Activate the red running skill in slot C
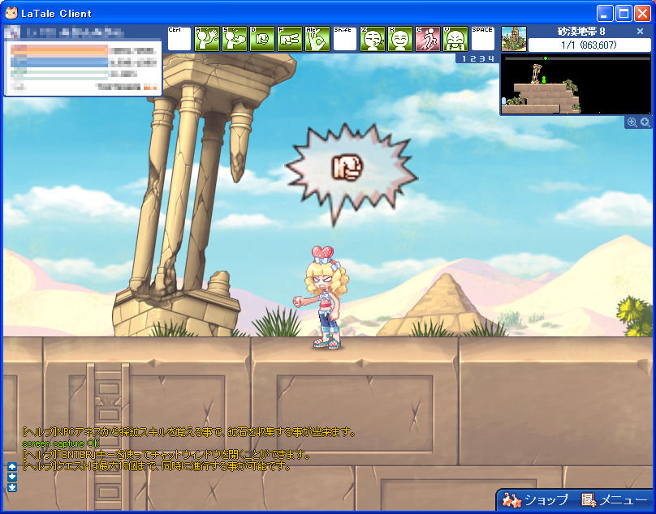 tap(428, 39)
